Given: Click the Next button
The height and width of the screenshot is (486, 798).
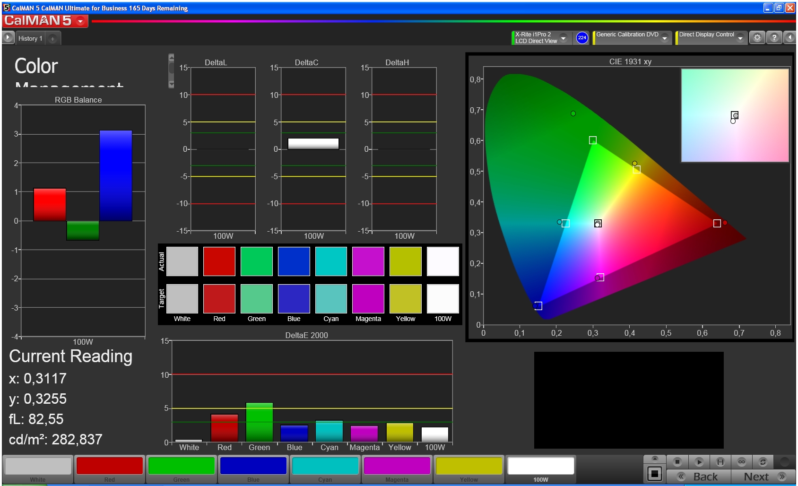Looking at the screenshot, I should [763, 476].
